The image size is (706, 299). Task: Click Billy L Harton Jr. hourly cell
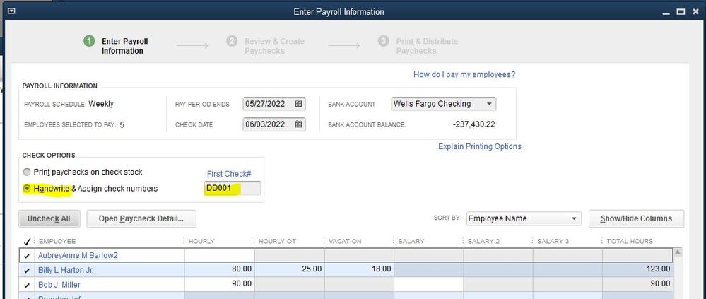click(219, 269)
